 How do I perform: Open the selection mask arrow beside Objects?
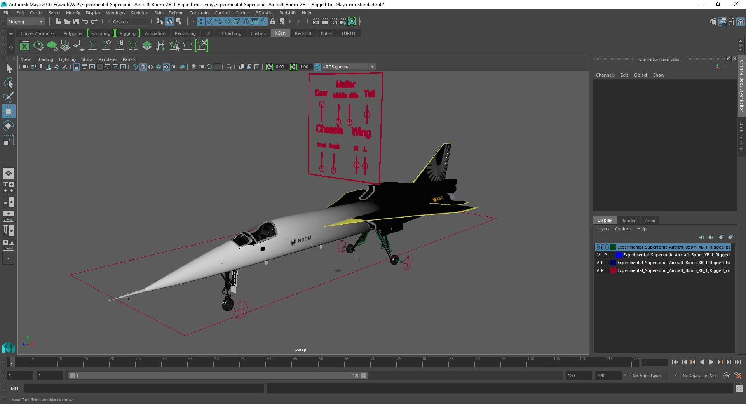[109, 22]
